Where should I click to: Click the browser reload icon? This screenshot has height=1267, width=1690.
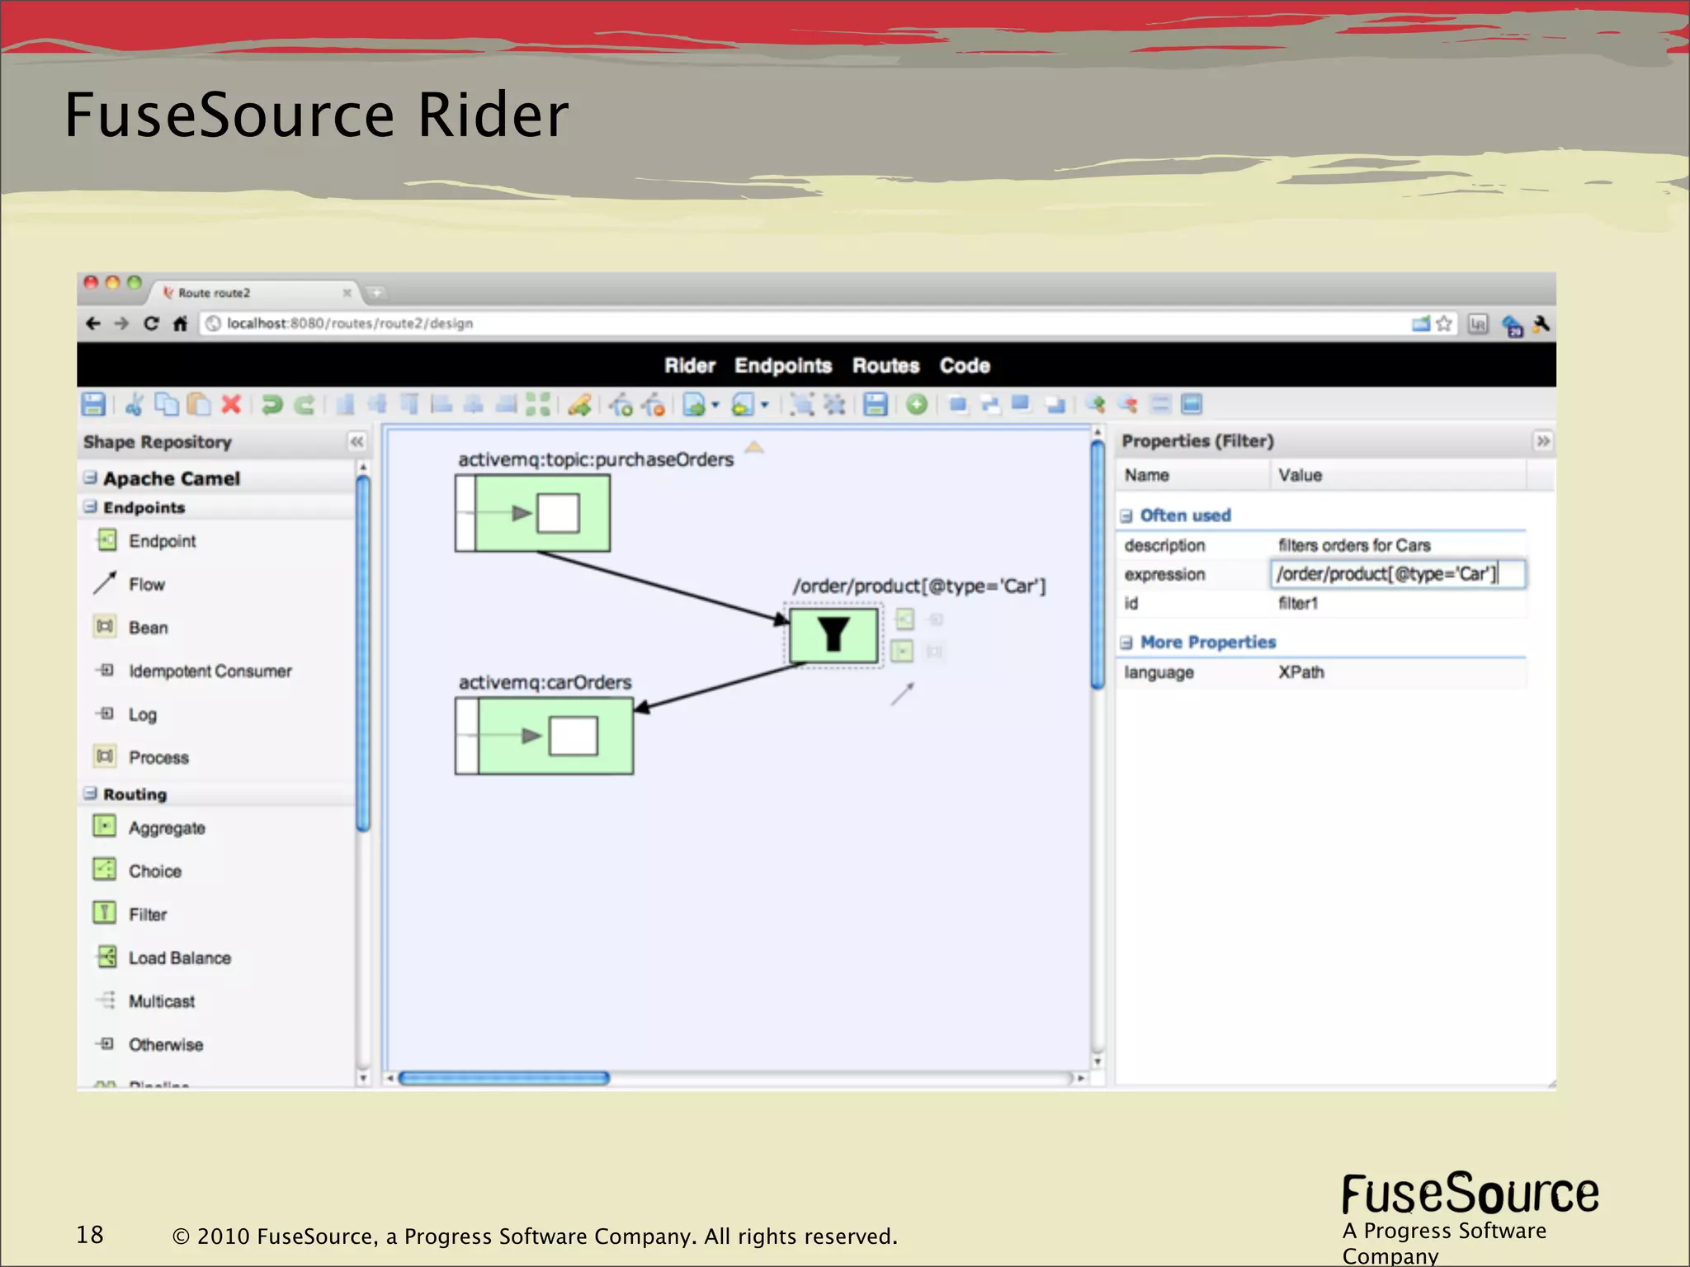(x=151, y=323)
